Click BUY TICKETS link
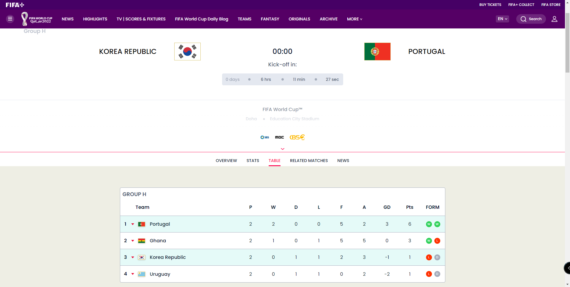 click(x=490, y=5)
